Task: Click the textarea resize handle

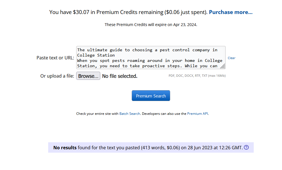Action: click(x=223, y=66)
